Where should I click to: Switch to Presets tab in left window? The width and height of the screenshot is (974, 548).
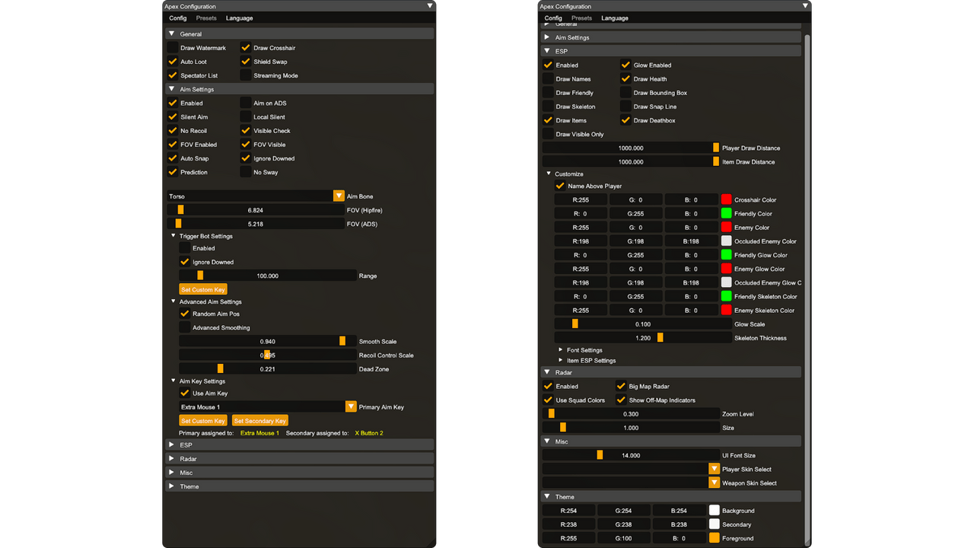[x=205, y=18]
